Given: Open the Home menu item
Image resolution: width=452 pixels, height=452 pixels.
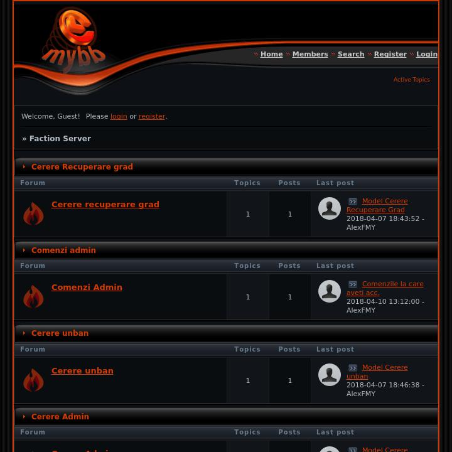Looking at the screenshot, I should (272, 54).
